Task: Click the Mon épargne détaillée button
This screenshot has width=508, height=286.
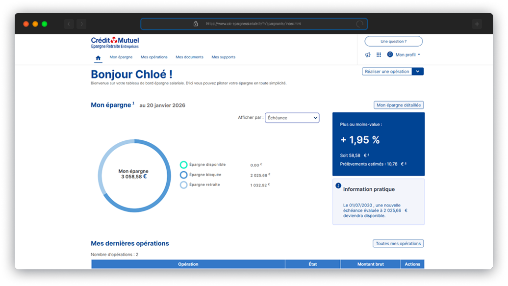Action: 399,105
